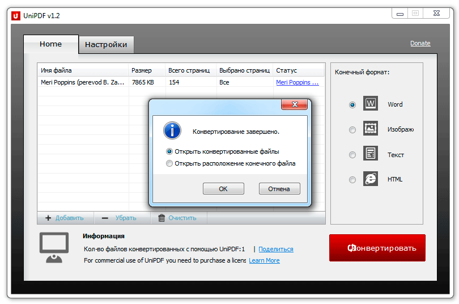Open the Meri Poppins status link
The height and width of the screenshot is (304, 459).
point(297,82)
